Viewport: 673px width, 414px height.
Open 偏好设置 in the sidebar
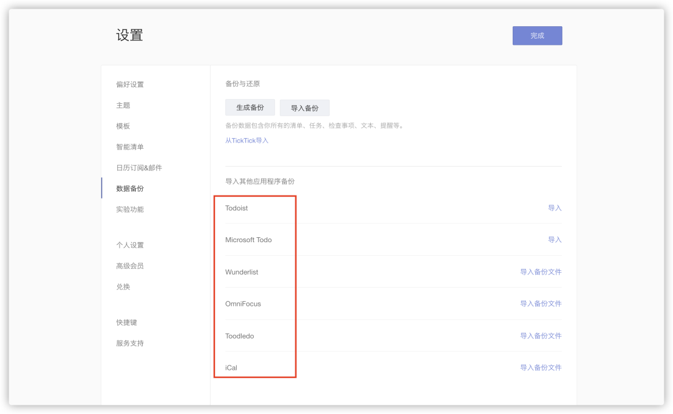(130, 85)
